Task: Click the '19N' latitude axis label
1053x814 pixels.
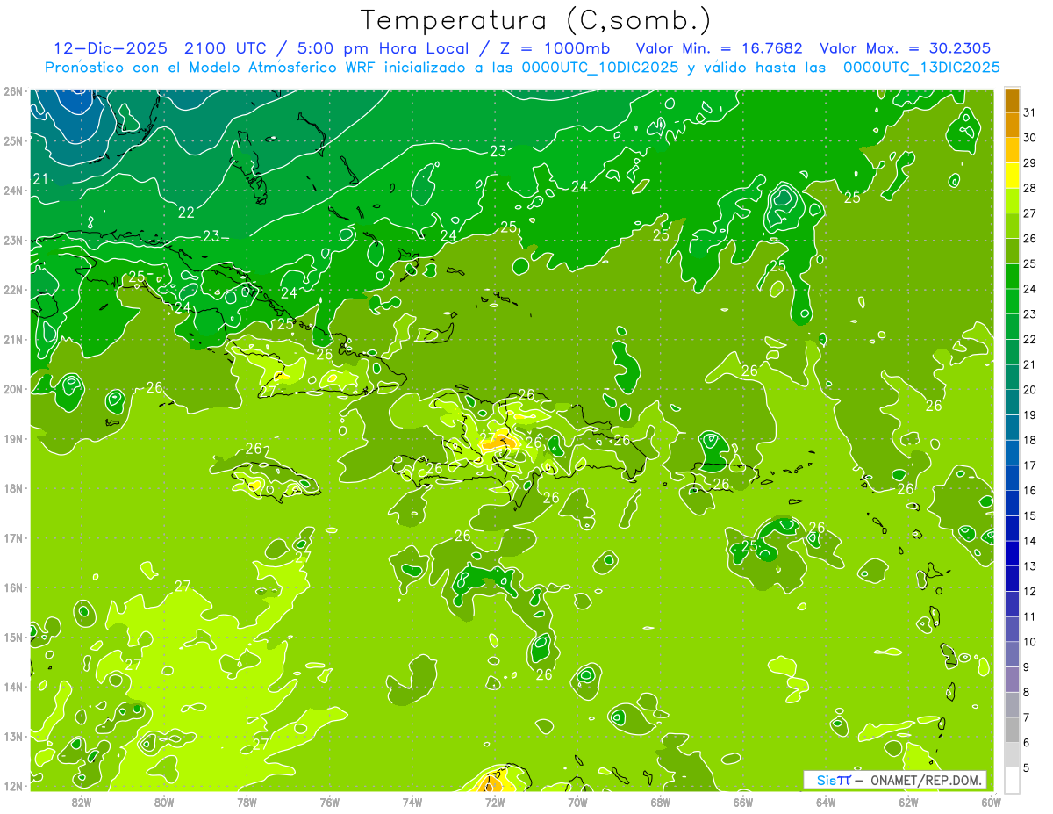Action: (12, 438)
